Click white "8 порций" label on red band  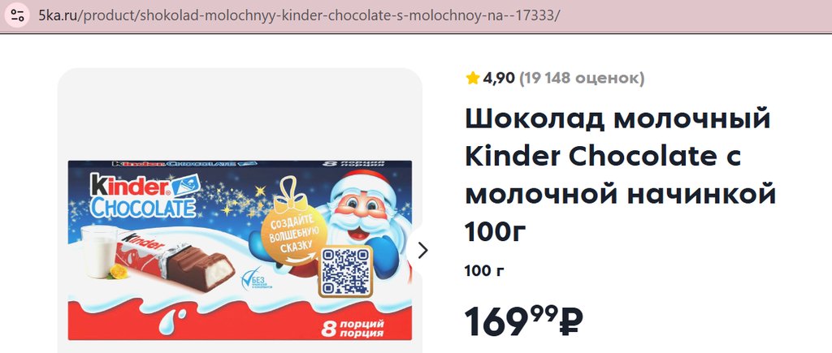pos(353,329)
